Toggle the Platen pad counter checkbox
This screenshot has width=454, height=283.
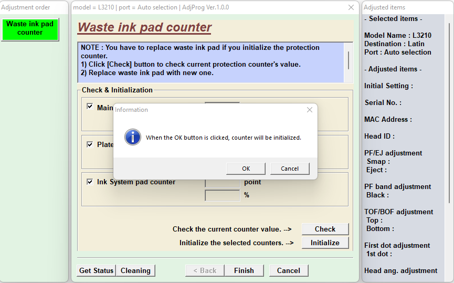click(90, 144)
